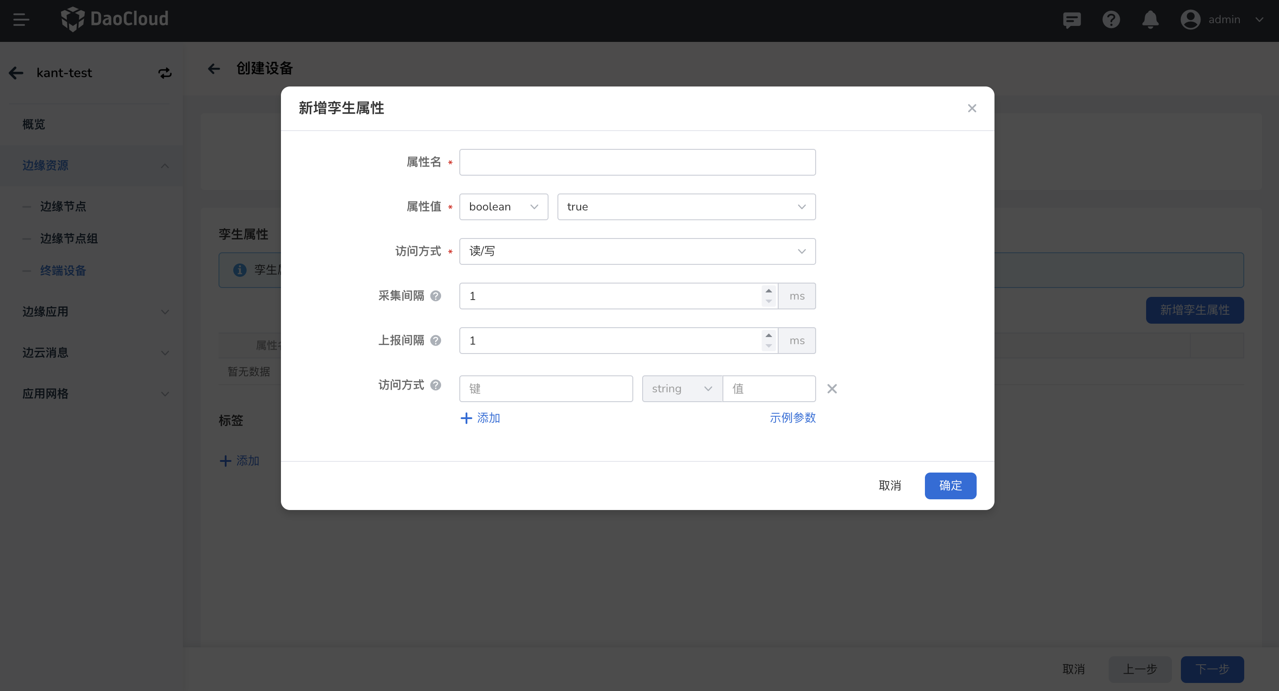The image size is (1279, 691).
Task: Open the help question mark icon
Action: [1111, 20]
